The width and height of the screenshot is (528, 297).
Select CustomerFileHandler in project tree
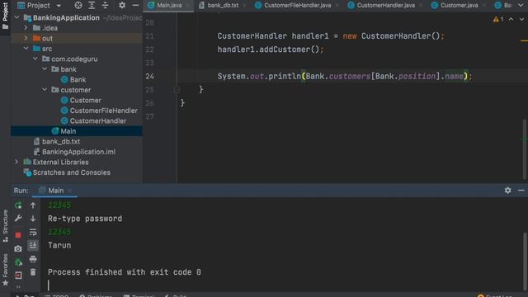(99, 111)
